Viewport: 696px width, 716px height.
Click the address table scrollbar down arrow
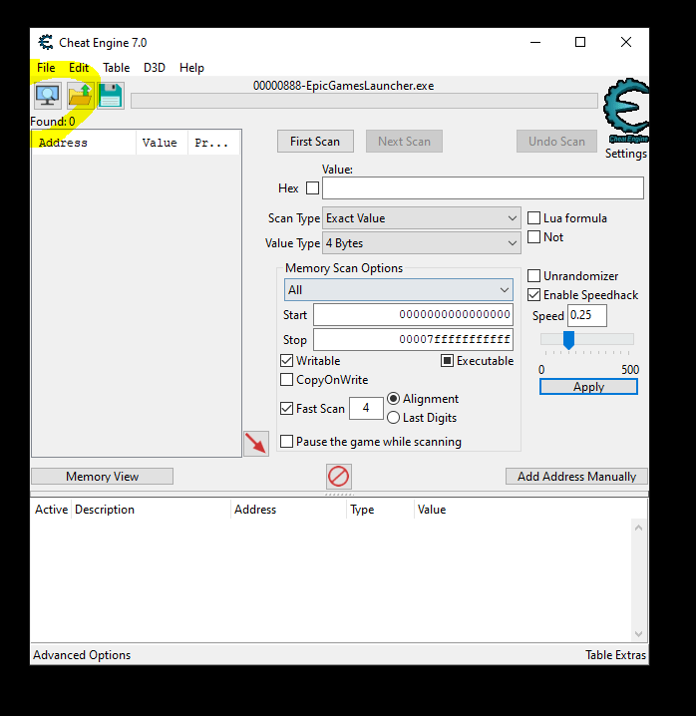pyautogui.click(x=638, y=634)
